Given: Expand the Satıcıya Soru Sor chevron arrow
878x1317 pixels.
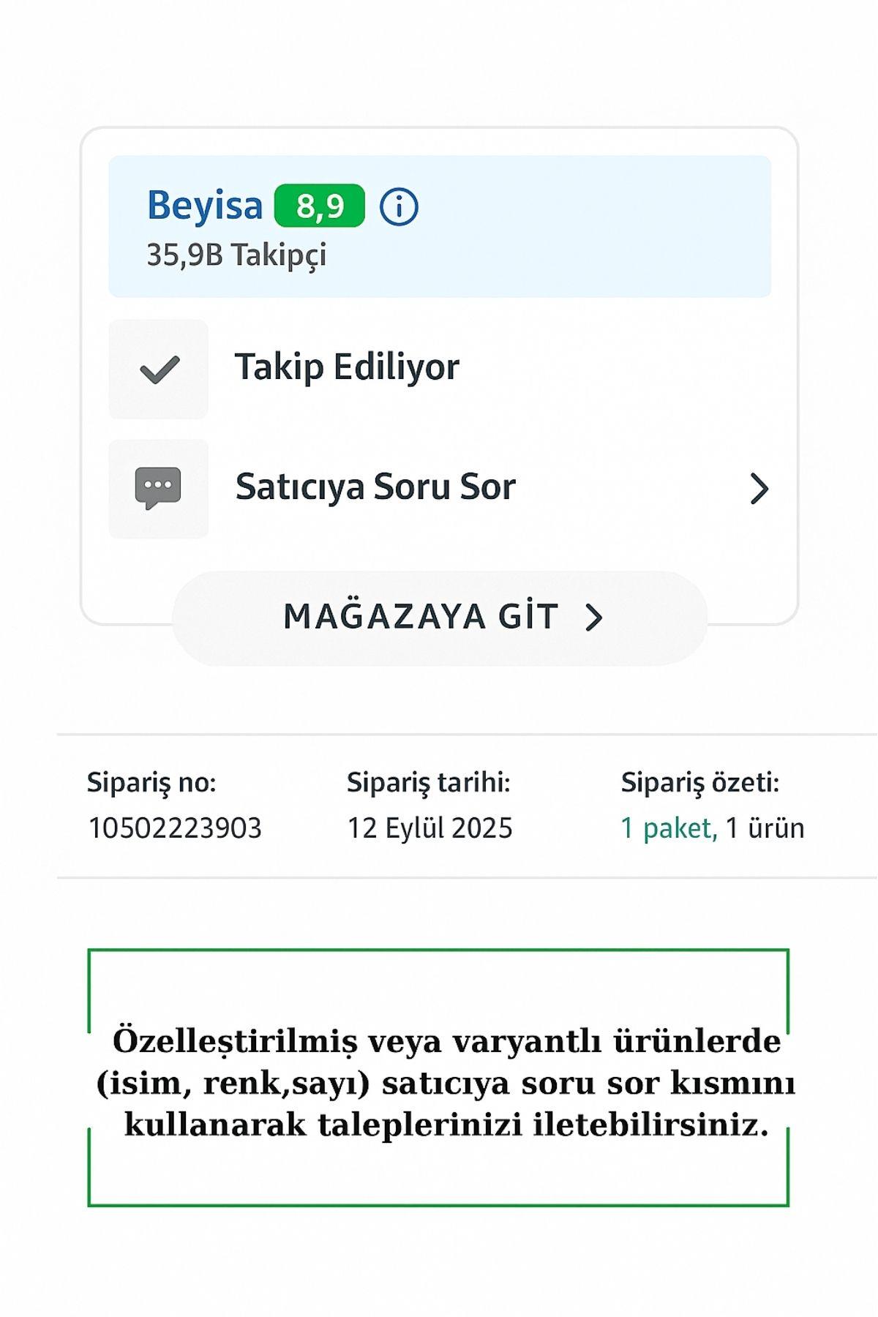Looking at the screenshot, I should (x=759, y=489).
